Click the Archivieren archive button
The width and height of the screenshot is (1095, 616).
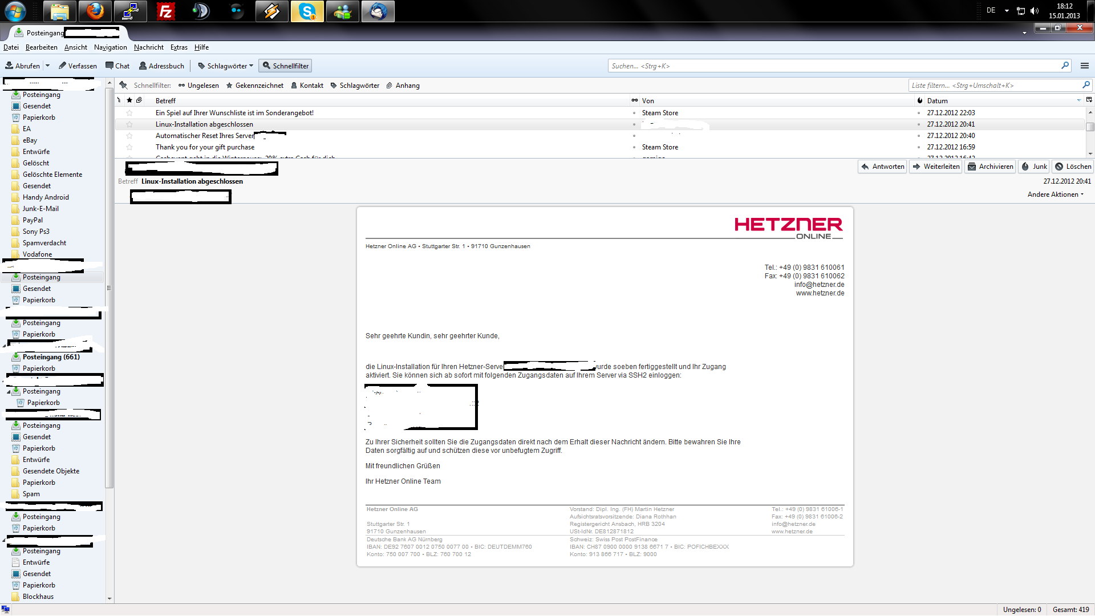coord(990,167)
